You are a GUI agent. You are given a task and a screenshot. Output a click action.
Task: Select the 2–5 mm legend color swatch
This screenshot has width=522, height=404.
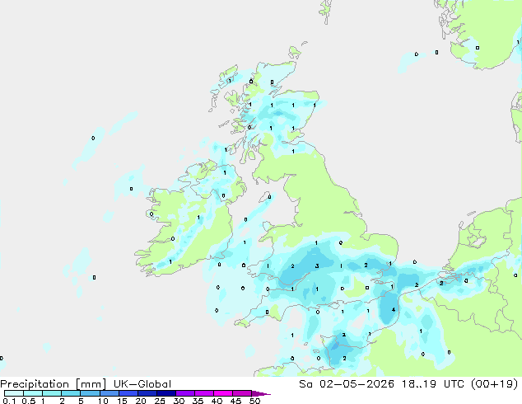[x=71, y=393]
